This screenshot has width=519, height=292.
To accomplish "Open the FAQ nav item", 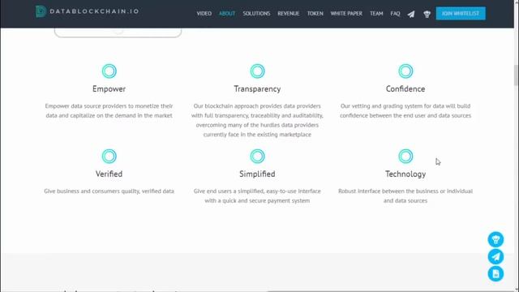I will point(395,14).
